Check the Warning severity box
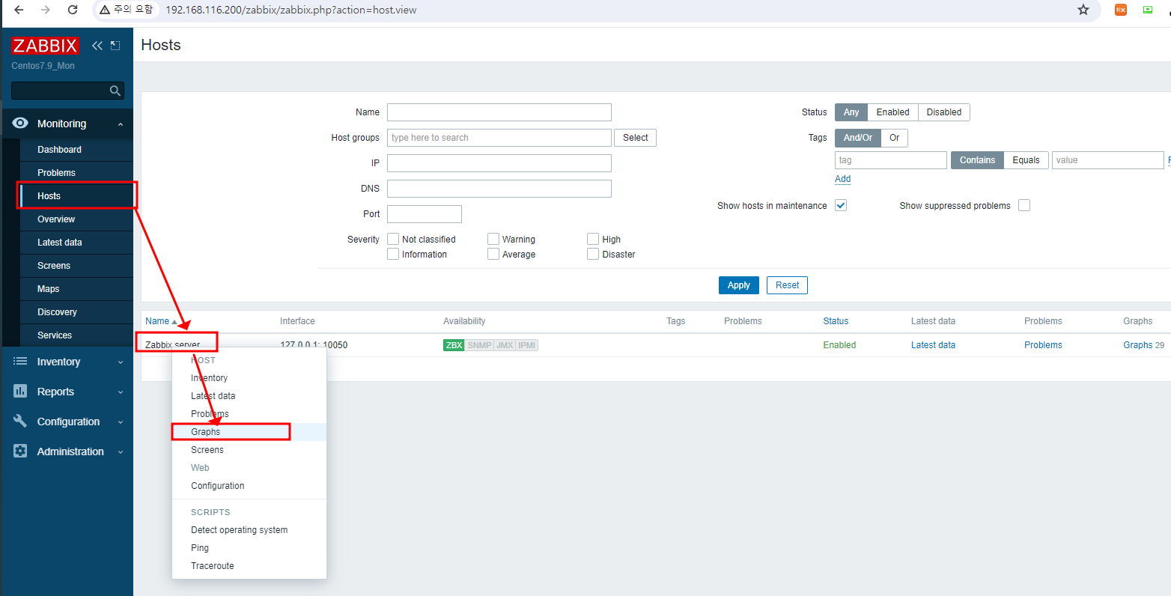The width and height of the screenshot is (1171, 596). click(493, 239)
